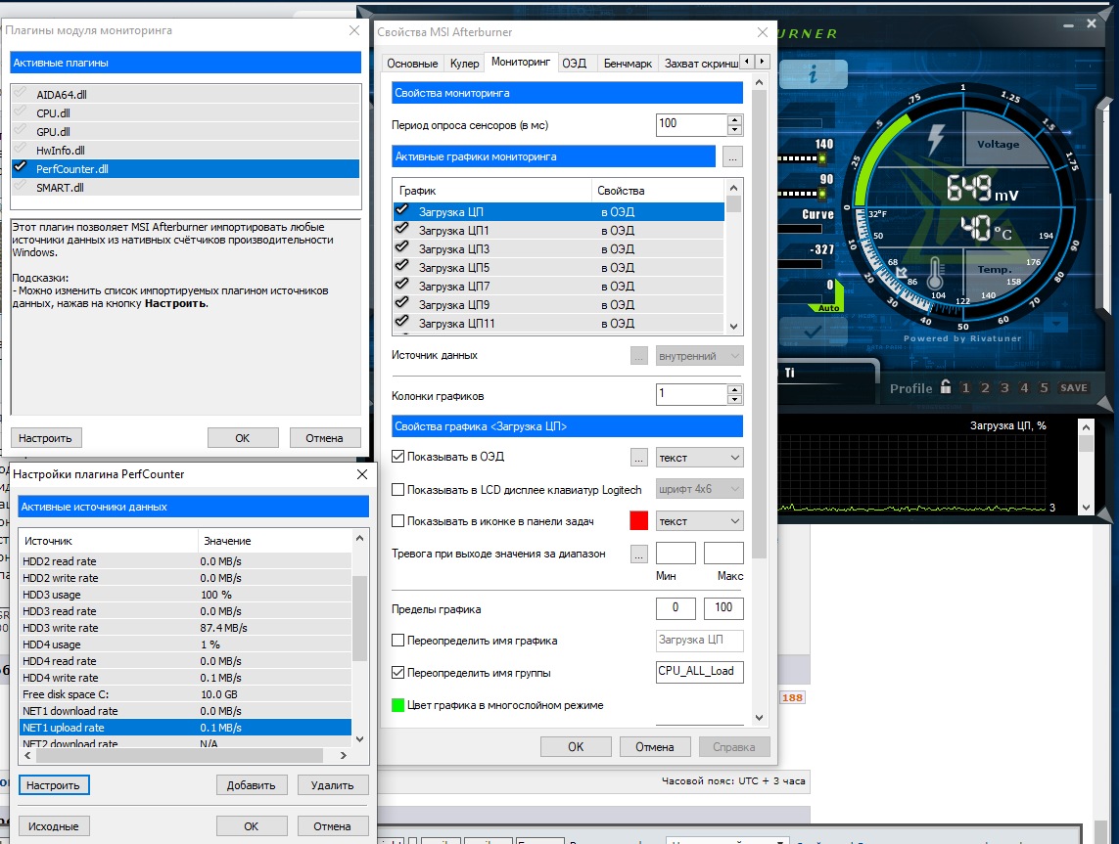1119x844 pixels.
Task: Select profile slot 3 in Afterburner
Action: coord(1004,388)
